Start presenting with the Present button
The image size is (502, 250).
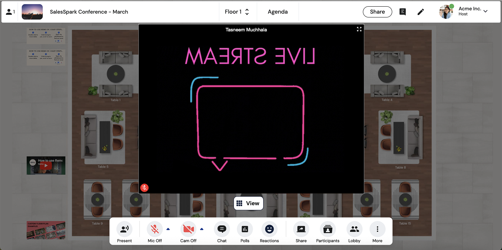[x=124, y=229]
